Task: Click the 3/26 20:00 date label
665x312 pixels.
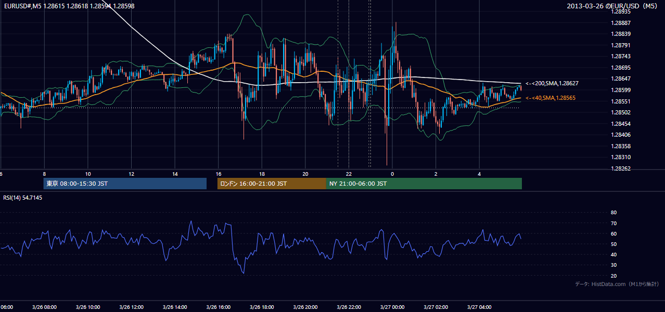Action: coord(305,307)
